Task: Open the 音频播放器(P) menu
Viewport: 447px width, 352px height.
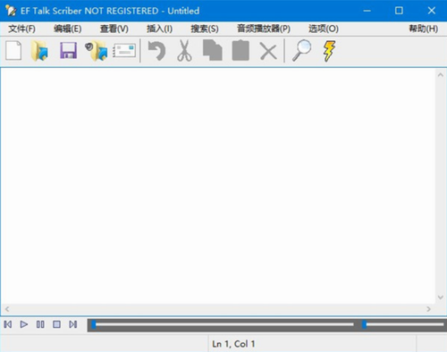Action: click(x=264, y=29)
